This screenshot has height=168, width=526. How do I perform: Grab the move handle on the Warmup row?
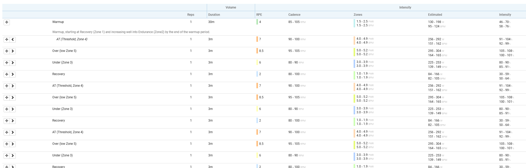(7, 22)
